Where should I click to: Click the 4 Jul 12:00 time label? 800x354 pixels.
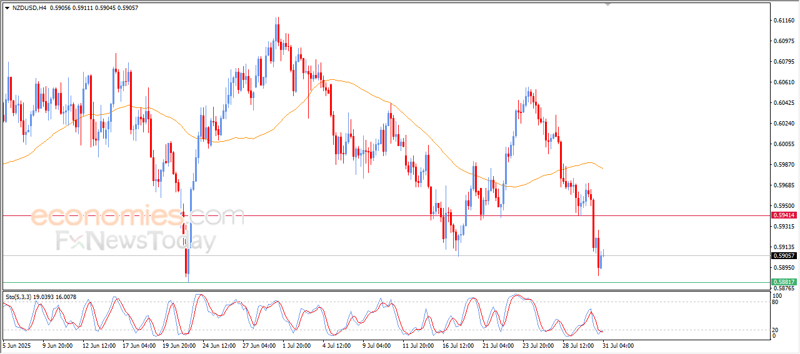[337, 345]
